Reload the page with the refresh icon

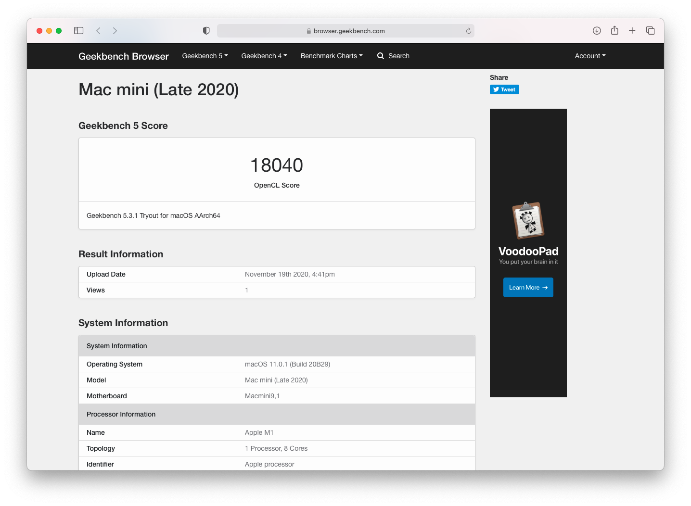(469, 31)
